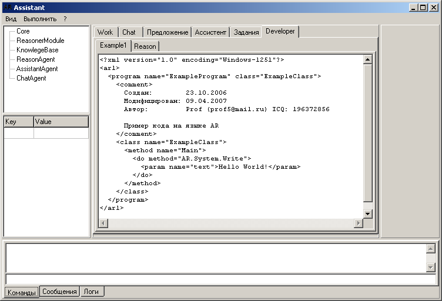Open the Логи tab at bottom
442x301 pixels.
[x=92, y=292]
